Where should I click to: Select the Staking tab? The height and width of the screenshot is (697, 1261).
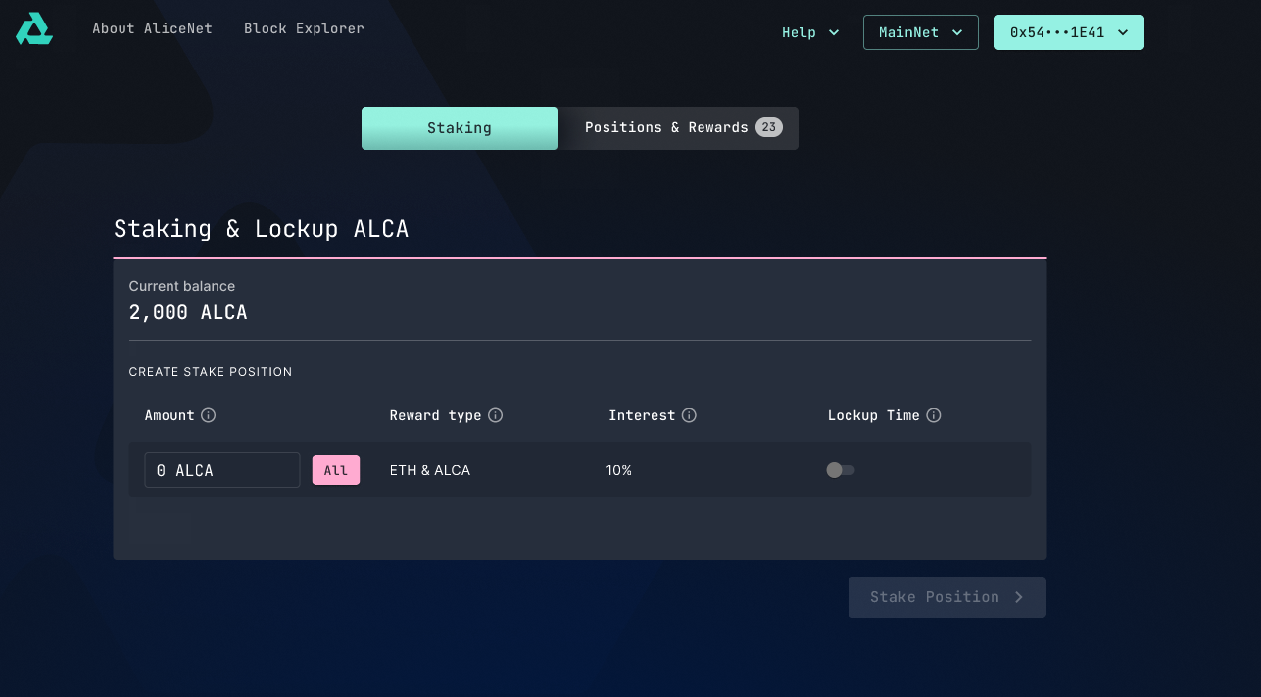[459, 127]
